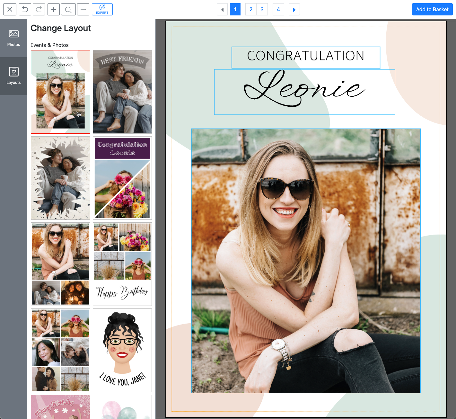Go to the next page arrow
The width and height of the screenshot is (456, 419).
pyautogui.click(x=294, y=9)
